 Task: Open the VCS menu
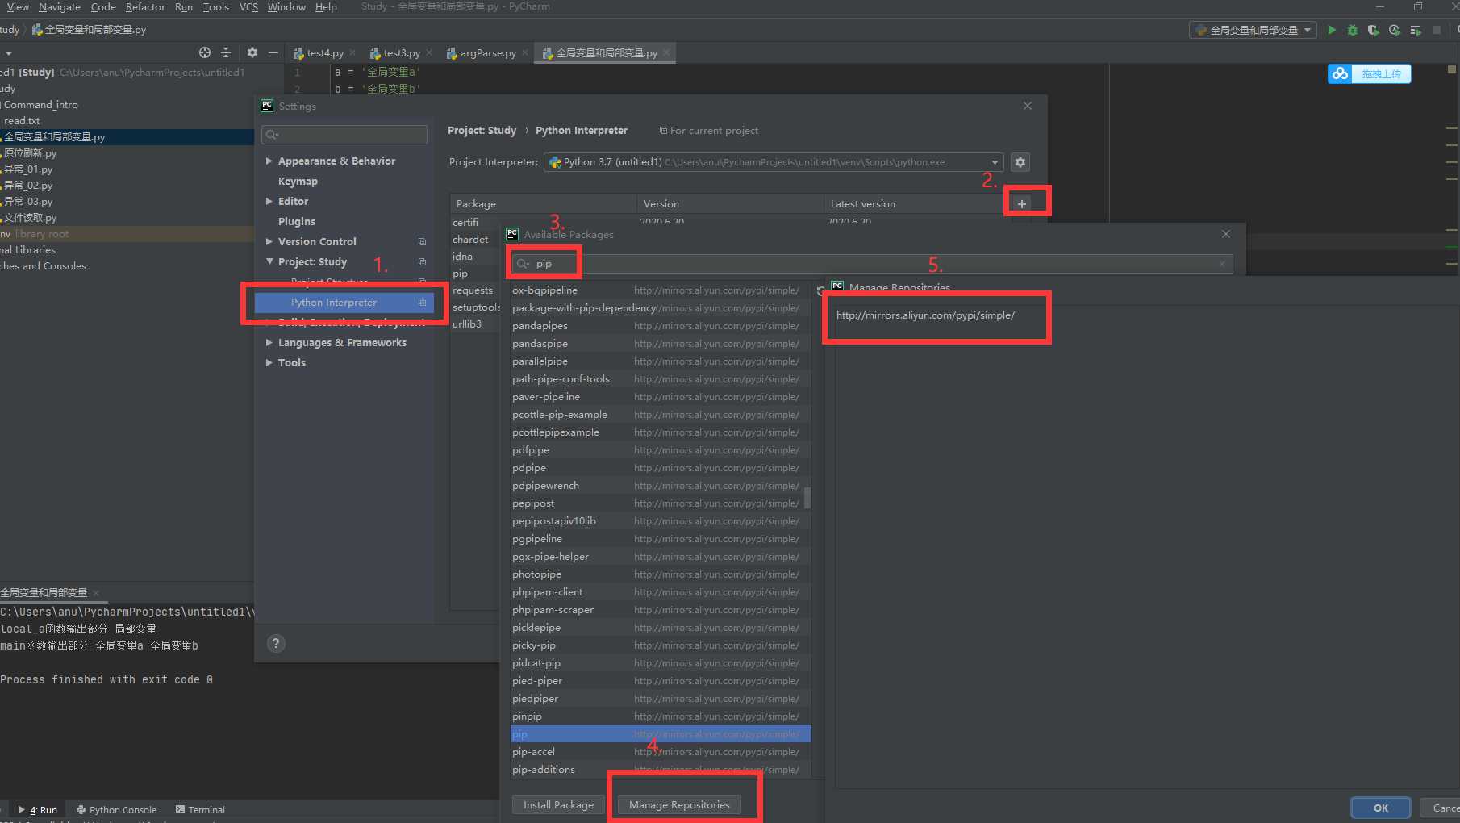pos(248,7)
